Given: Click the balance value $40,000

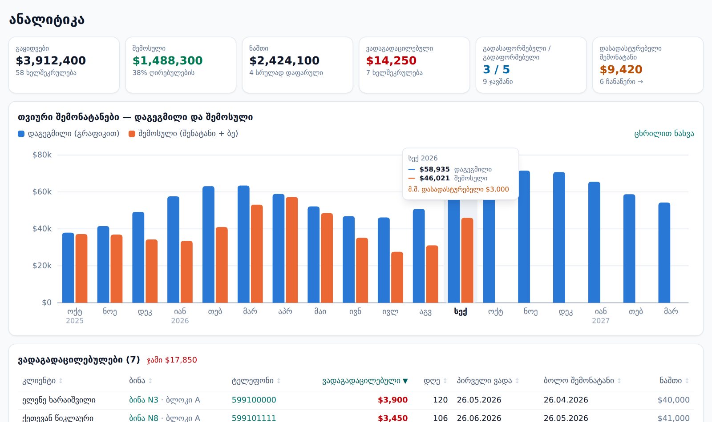Looking at the screenshot, I should coord(674,400).
